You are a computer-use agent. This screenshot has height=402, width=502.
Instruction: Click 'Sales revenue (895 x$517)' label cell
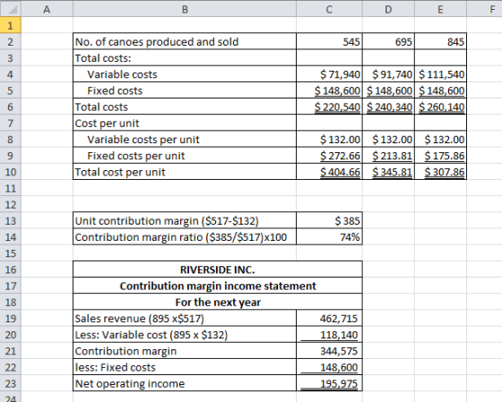pyautogui.click(x=185, y=318)
